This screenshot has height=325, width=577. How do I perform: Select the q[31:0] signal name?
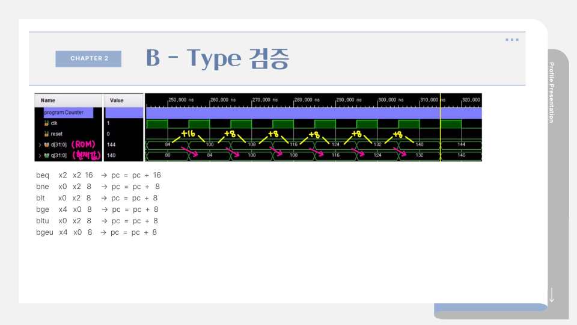(x=59, y=155)
